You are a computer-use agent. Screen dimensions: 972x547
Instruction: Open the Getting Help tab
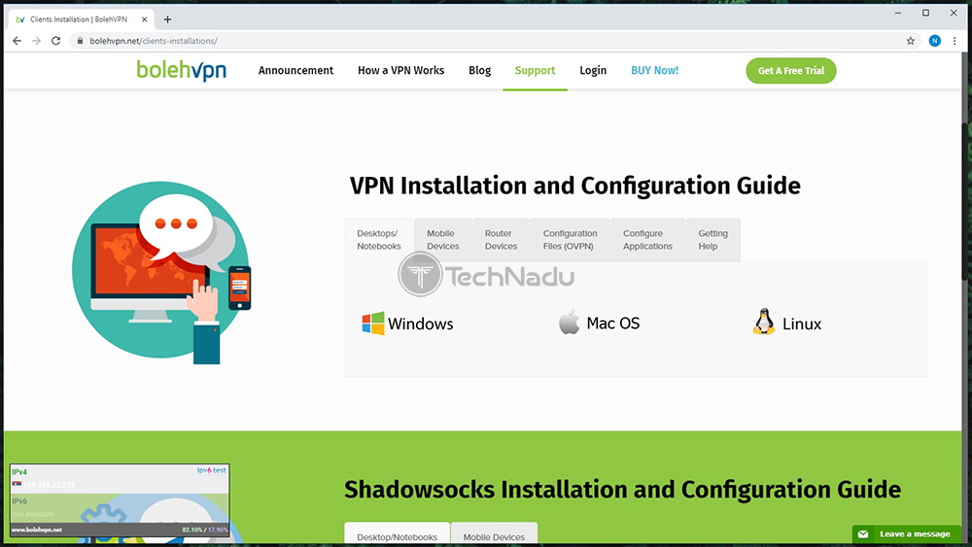(x=712, y=240)
